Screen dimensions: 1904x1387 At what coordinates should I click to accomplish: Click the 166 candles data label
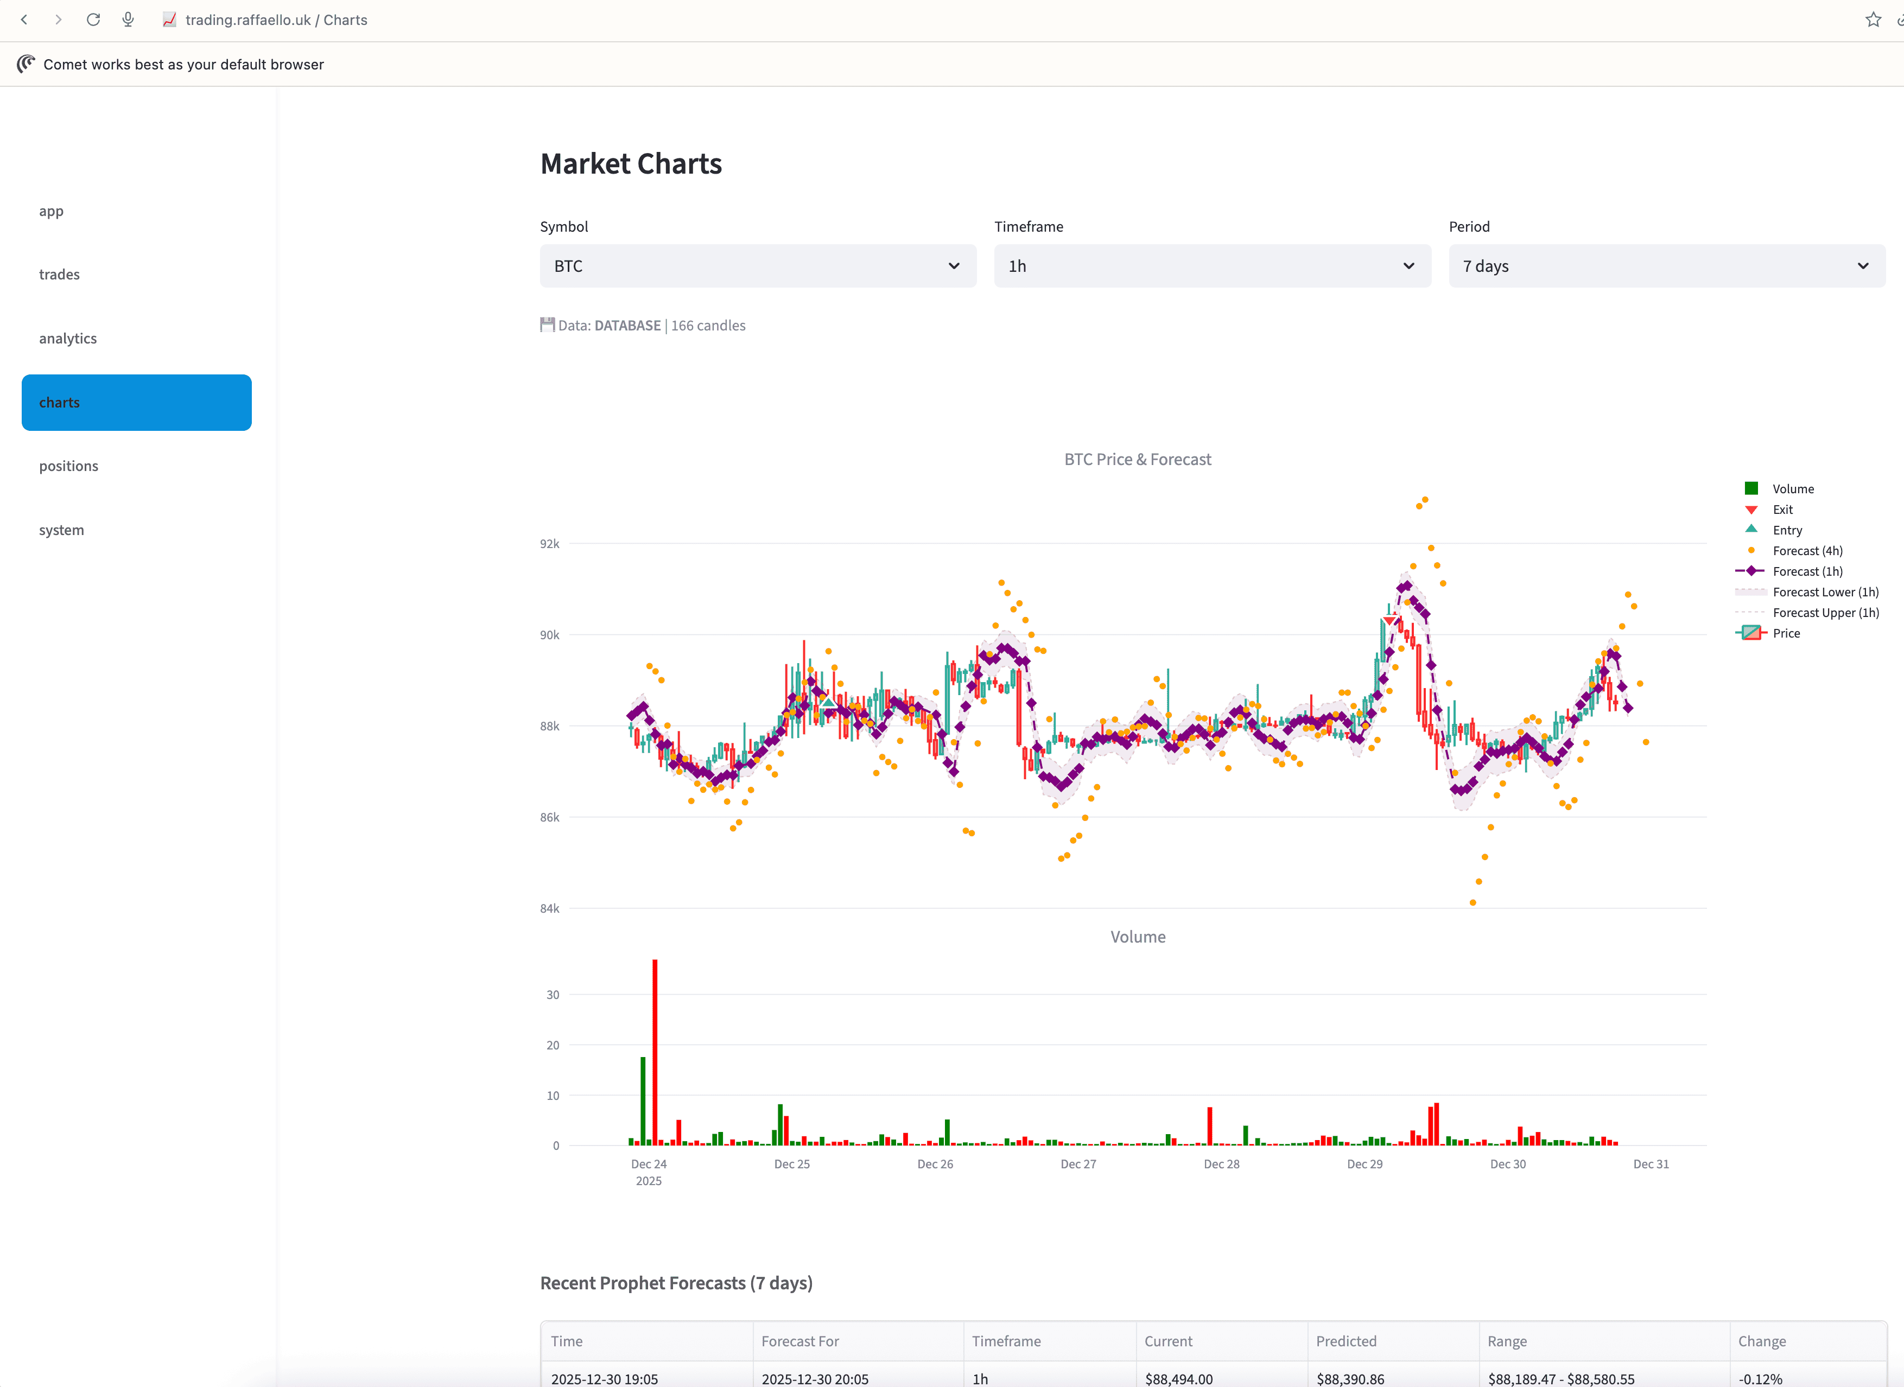708,325
